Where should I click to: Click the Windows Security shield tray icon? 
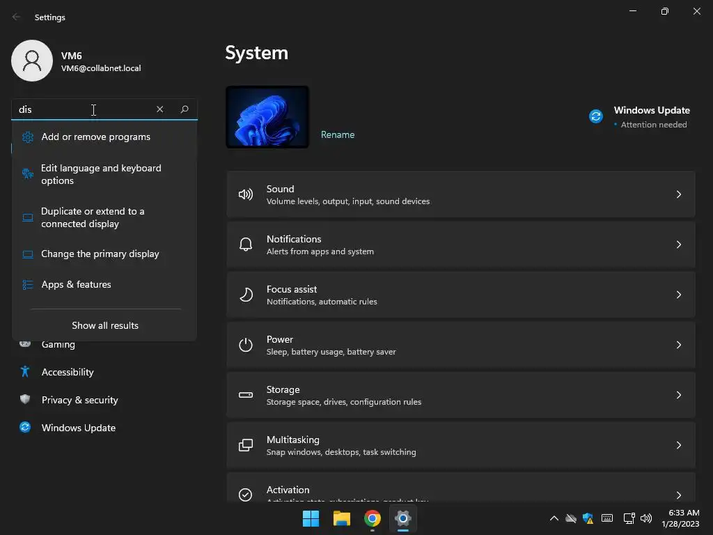(x=588, y=518)
